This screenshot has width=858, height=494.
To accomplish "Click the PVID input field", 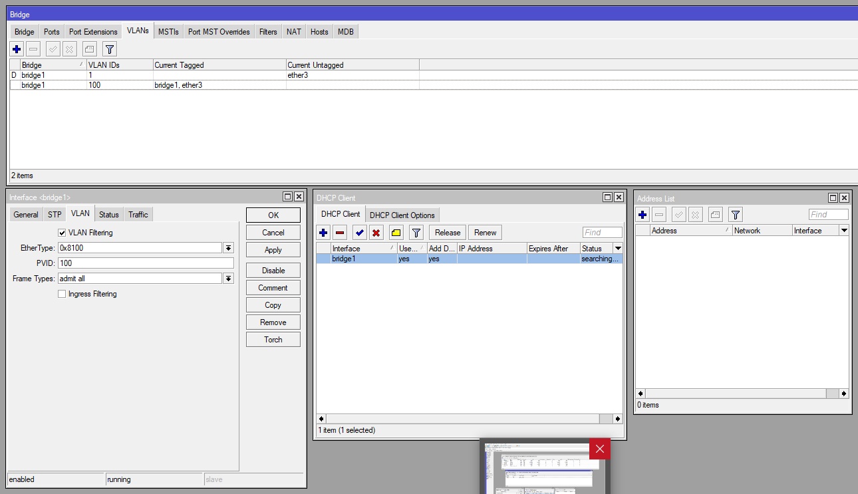I will (146, 263).
